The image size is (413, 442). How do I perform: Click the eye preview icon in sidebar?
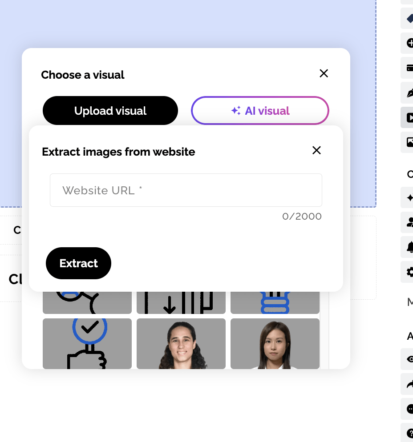[409, 359]
